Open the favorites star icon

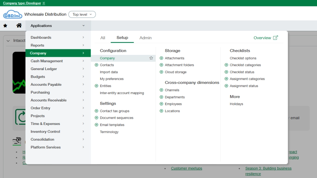[x=5, y=26]
